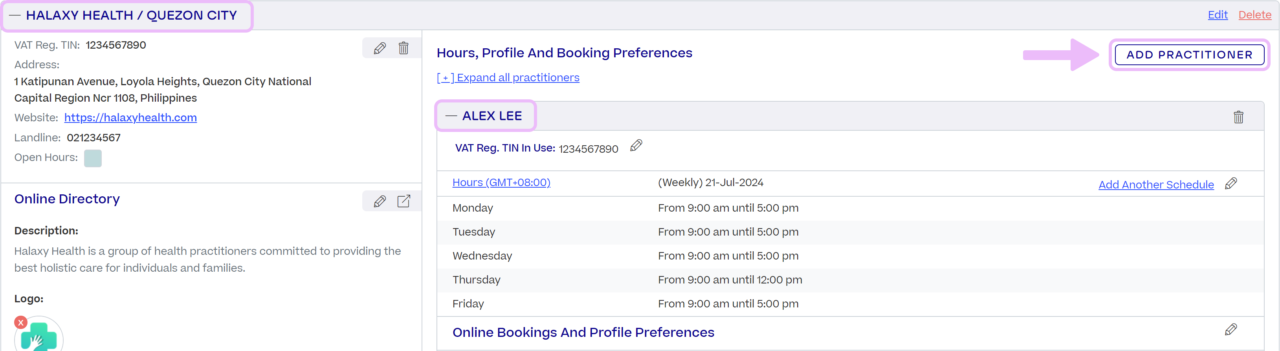
Task: Collapse the ALEX LEE practitioner panel
Action: pos(451,116)
